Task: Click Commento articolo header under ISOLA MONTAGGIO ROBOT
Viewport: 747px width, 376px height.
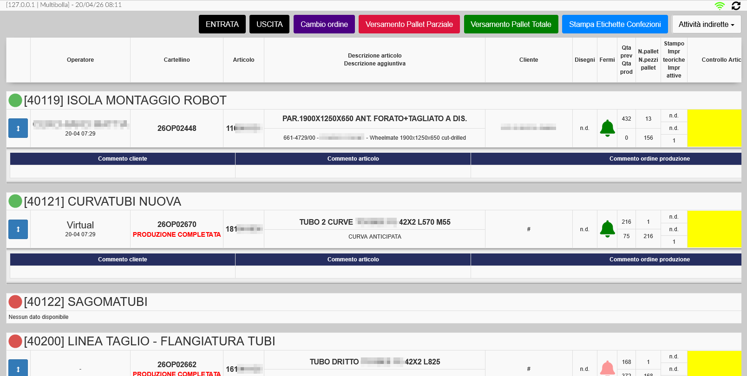Action: (353, 159)
